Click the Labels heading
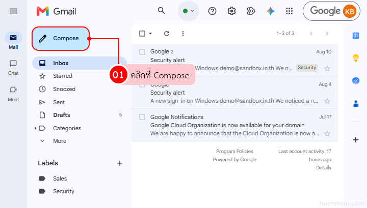367x208 pixels. tap(48, 163)
